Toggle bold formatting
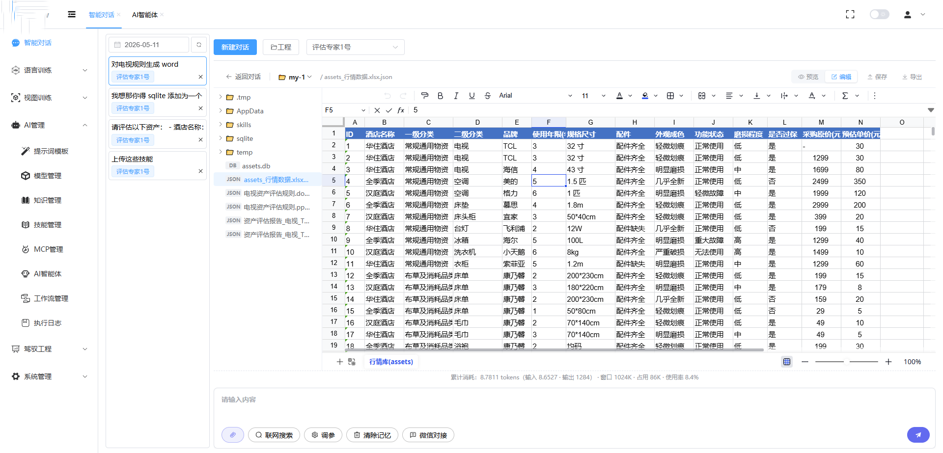The height and width of the screenshot is (453, 943). click(441, 96)
